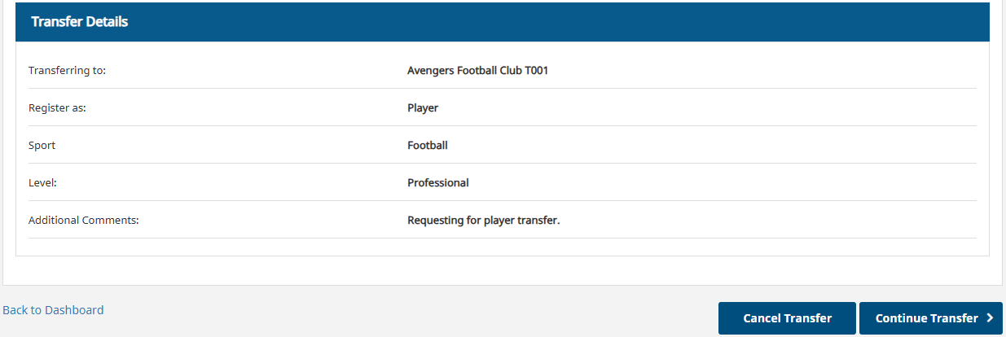The image size is (1006, 337).
Task: Click the word 'Dashboard' in the bottom link
Action: click(74, 310)
